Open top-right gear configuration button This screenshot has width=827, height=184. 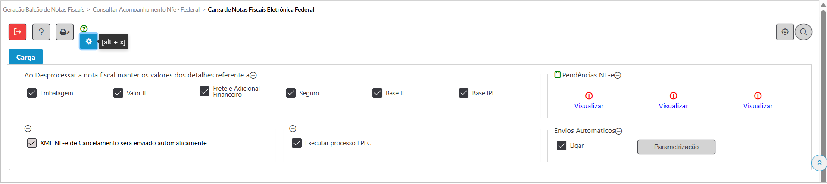point(785,32)
